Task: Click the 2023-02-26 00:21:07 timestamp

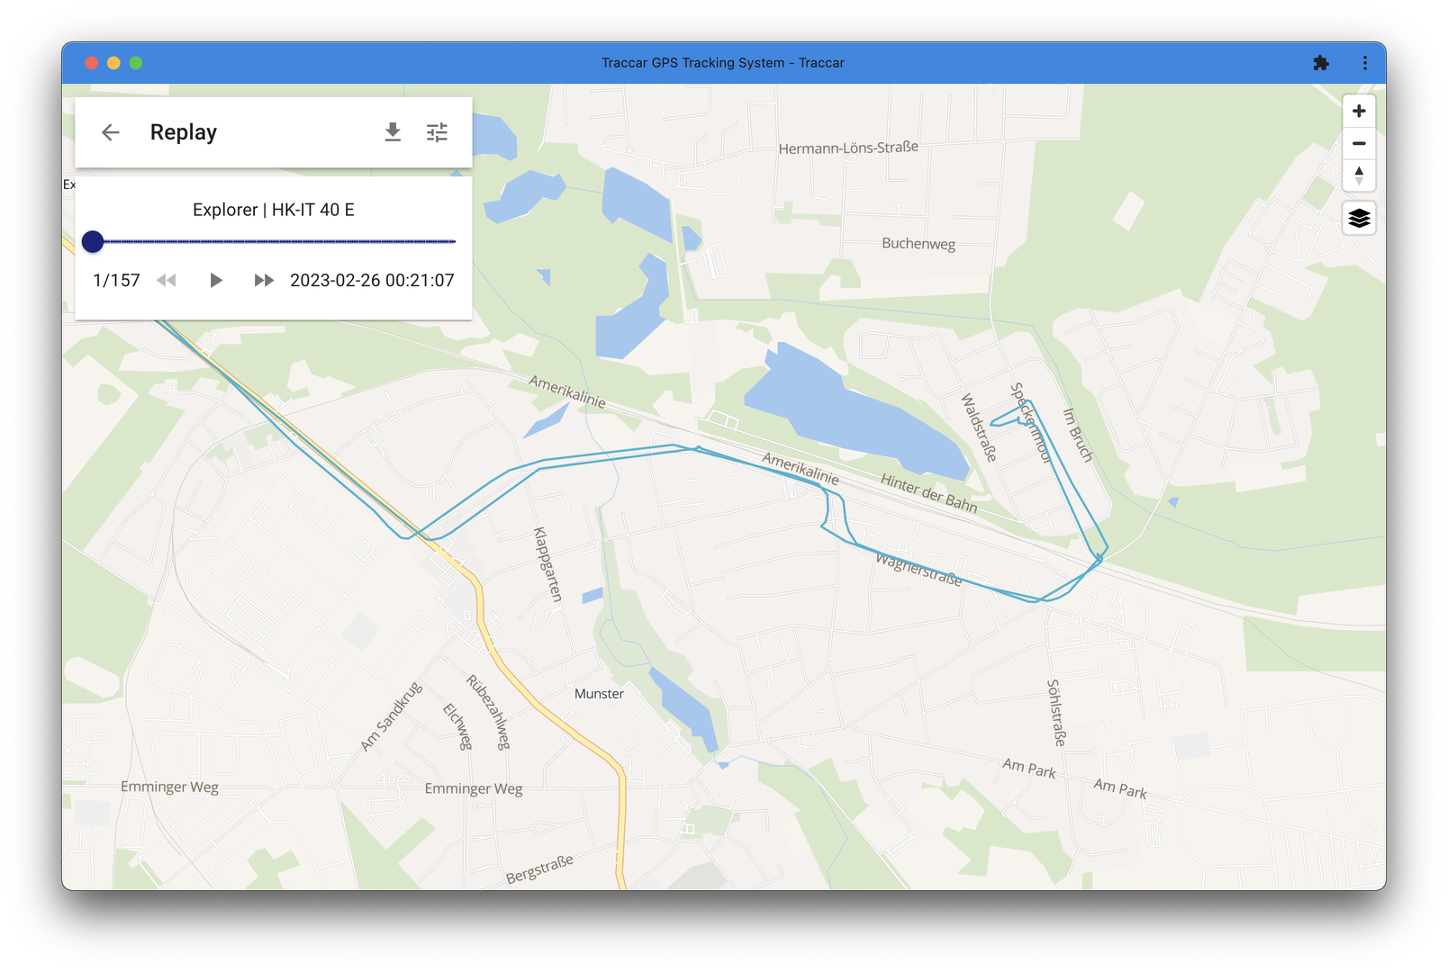Action: [x=372, y=280]
